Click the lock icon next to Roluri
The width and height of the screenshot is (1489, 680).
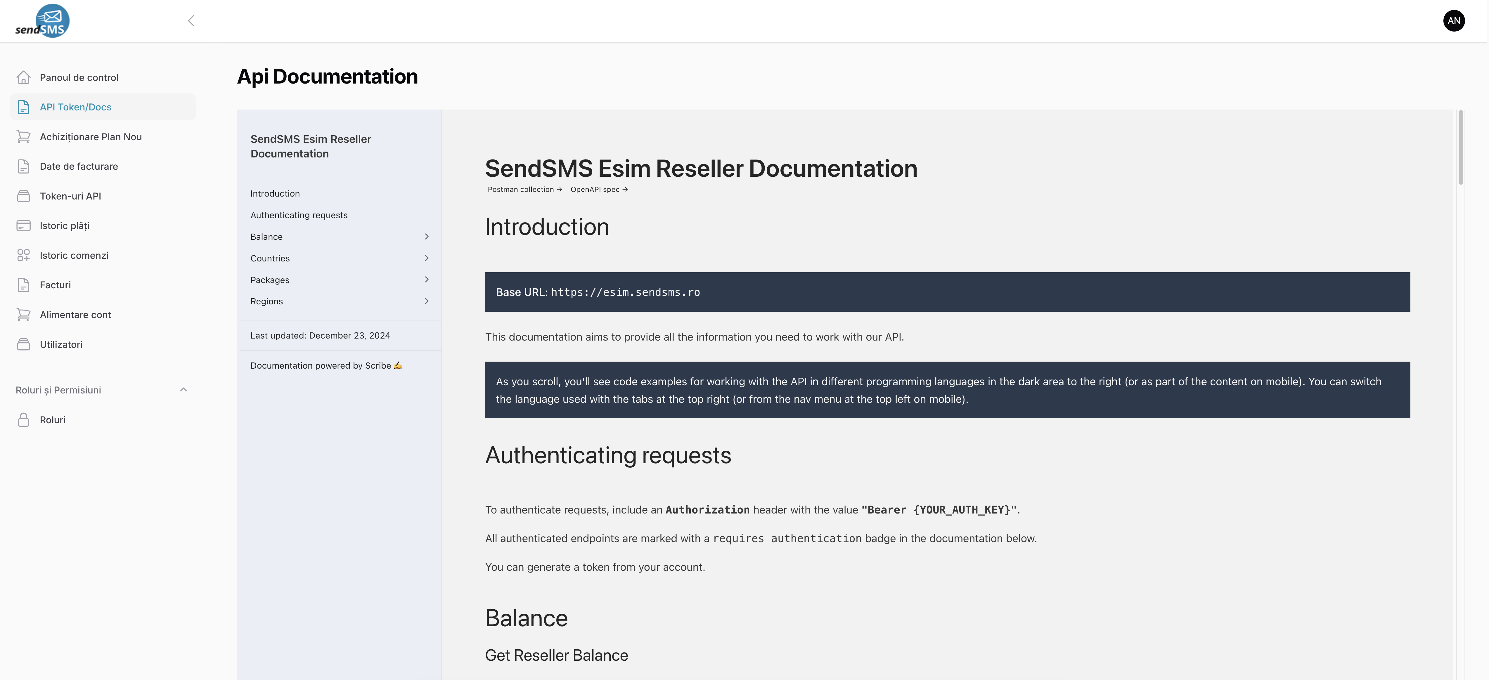click(24, 420)
